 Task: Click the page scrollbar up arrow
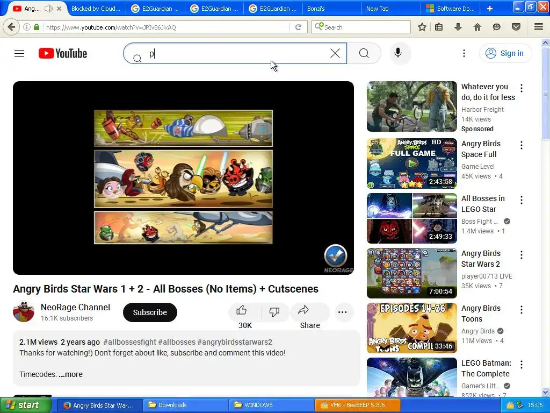tap(546, 42)
